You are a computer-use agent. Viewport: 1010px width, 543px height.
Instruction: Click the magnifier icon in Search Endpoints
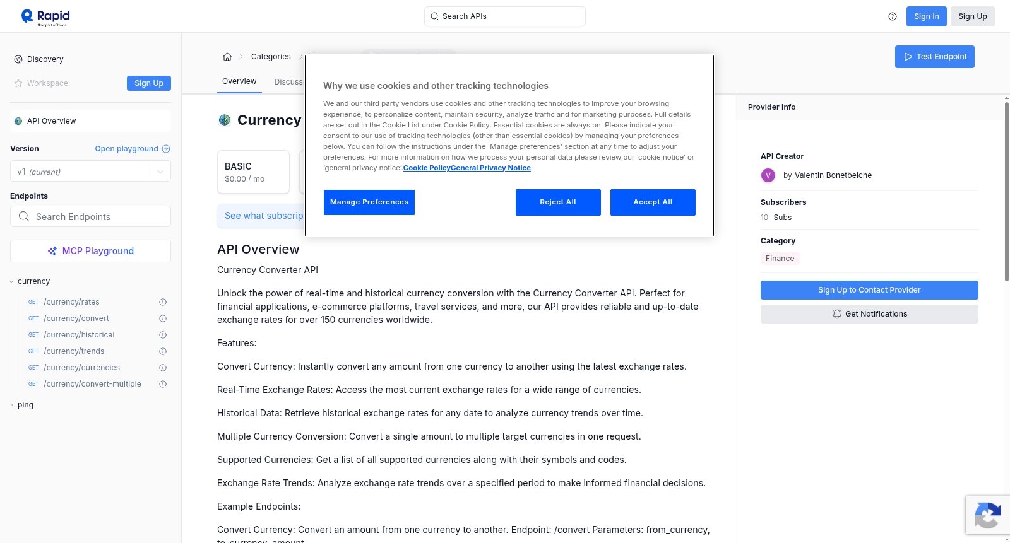24,216
